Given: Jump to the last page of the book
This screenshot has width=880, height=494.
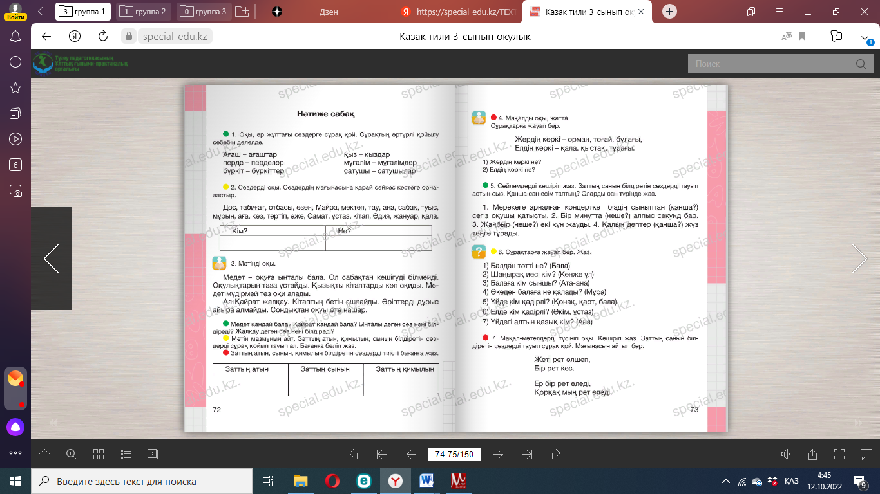Looking at the screenshot, I should [528, 454].
